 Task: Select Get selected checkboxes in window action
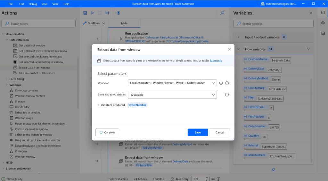pos(40,56)
